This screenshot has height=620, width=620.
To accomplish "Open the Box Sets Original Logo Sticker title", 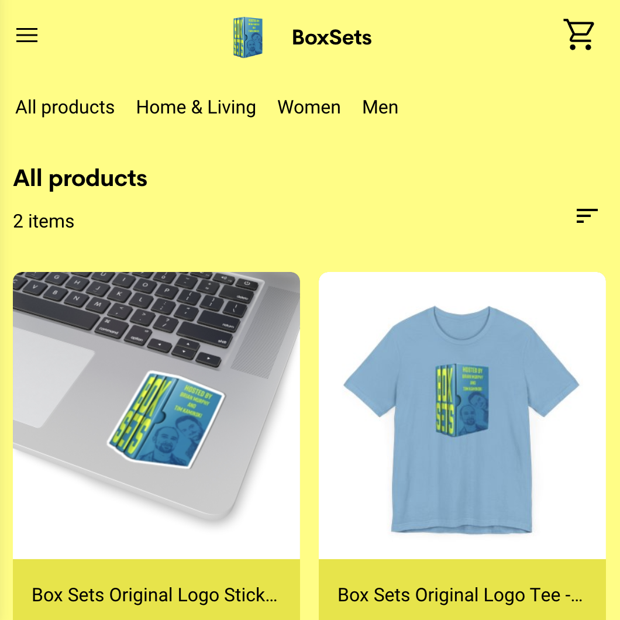I will [154, 595].
